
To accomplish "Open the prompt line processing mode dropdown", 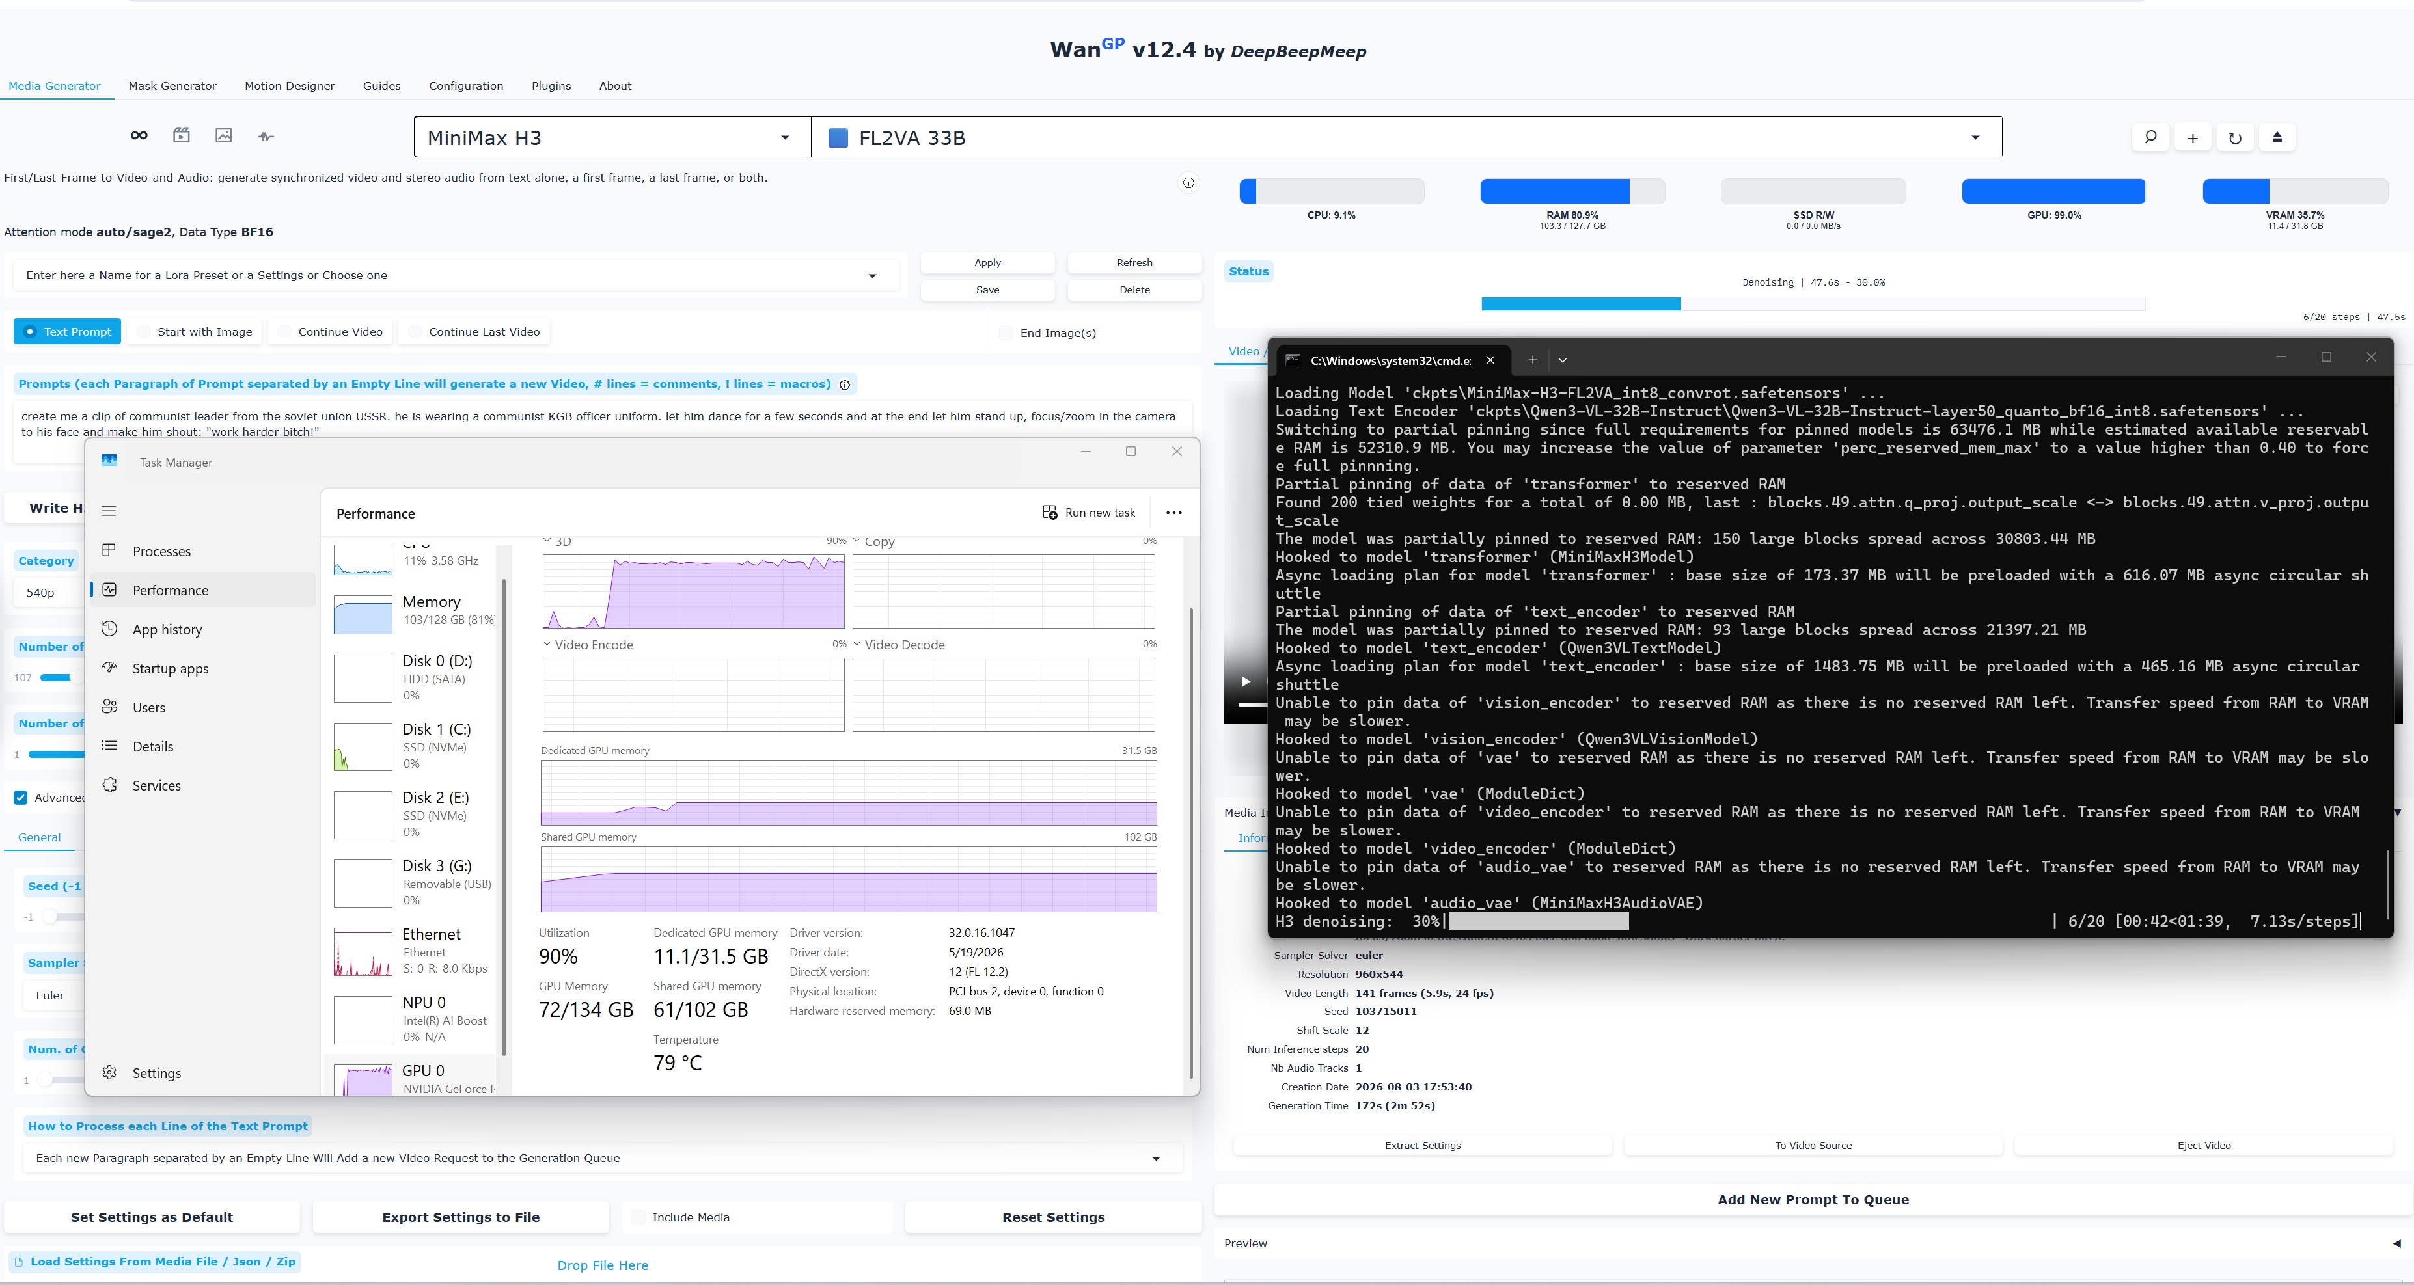I will (601, 1159).
